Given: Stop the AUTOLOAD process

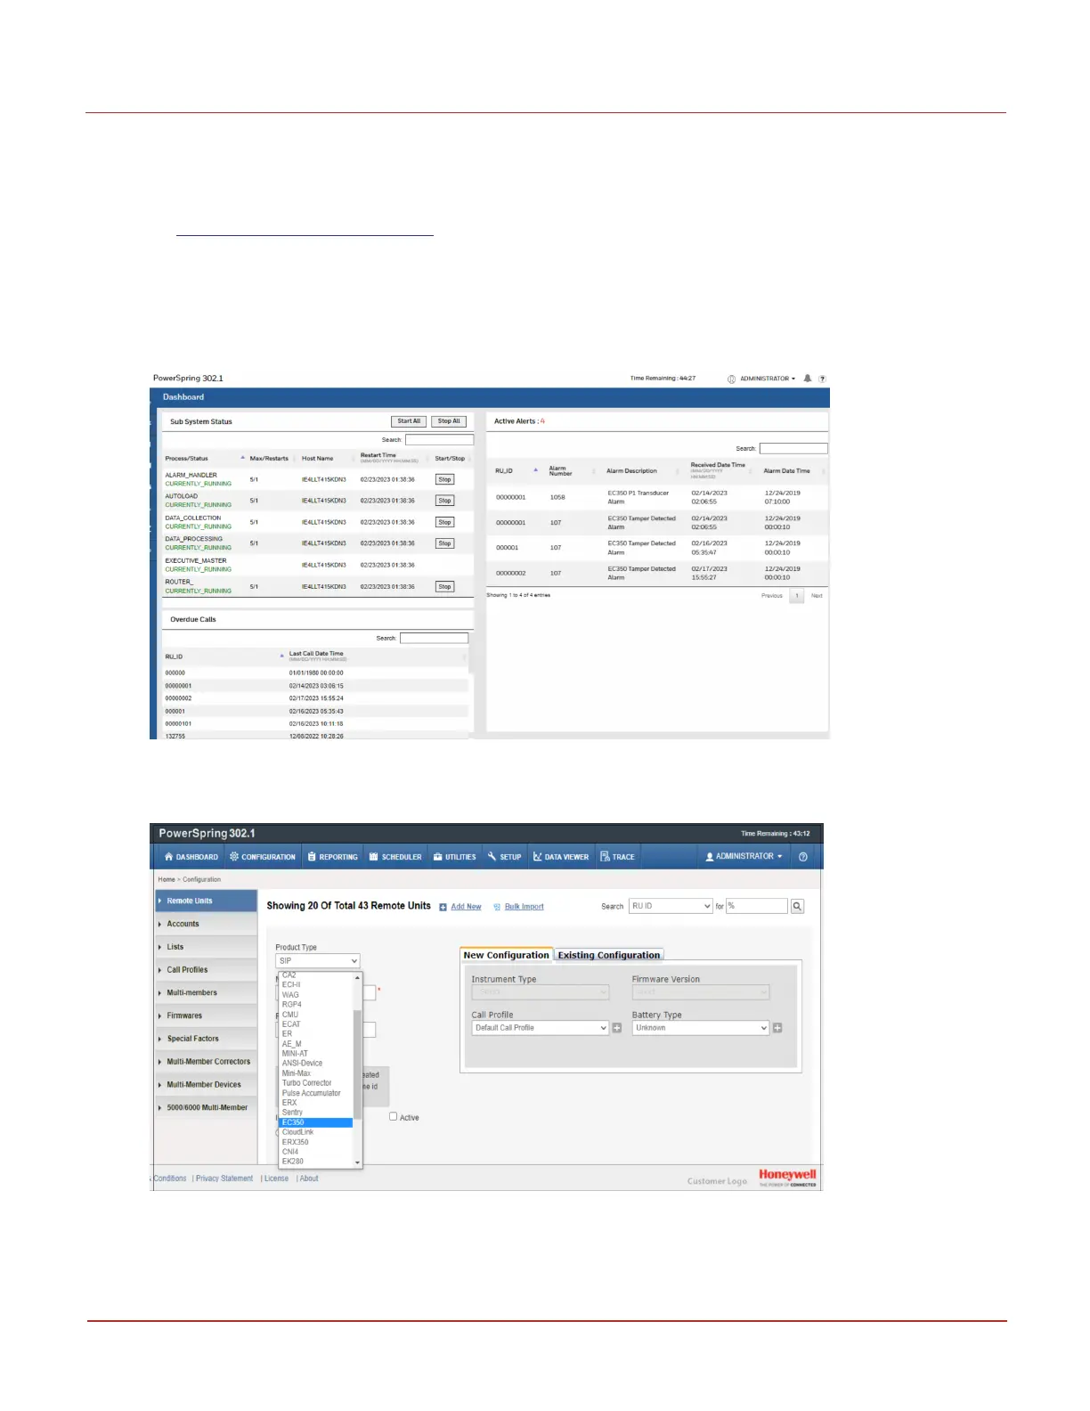Looking at the screenshot, I should tap(444, 501).
